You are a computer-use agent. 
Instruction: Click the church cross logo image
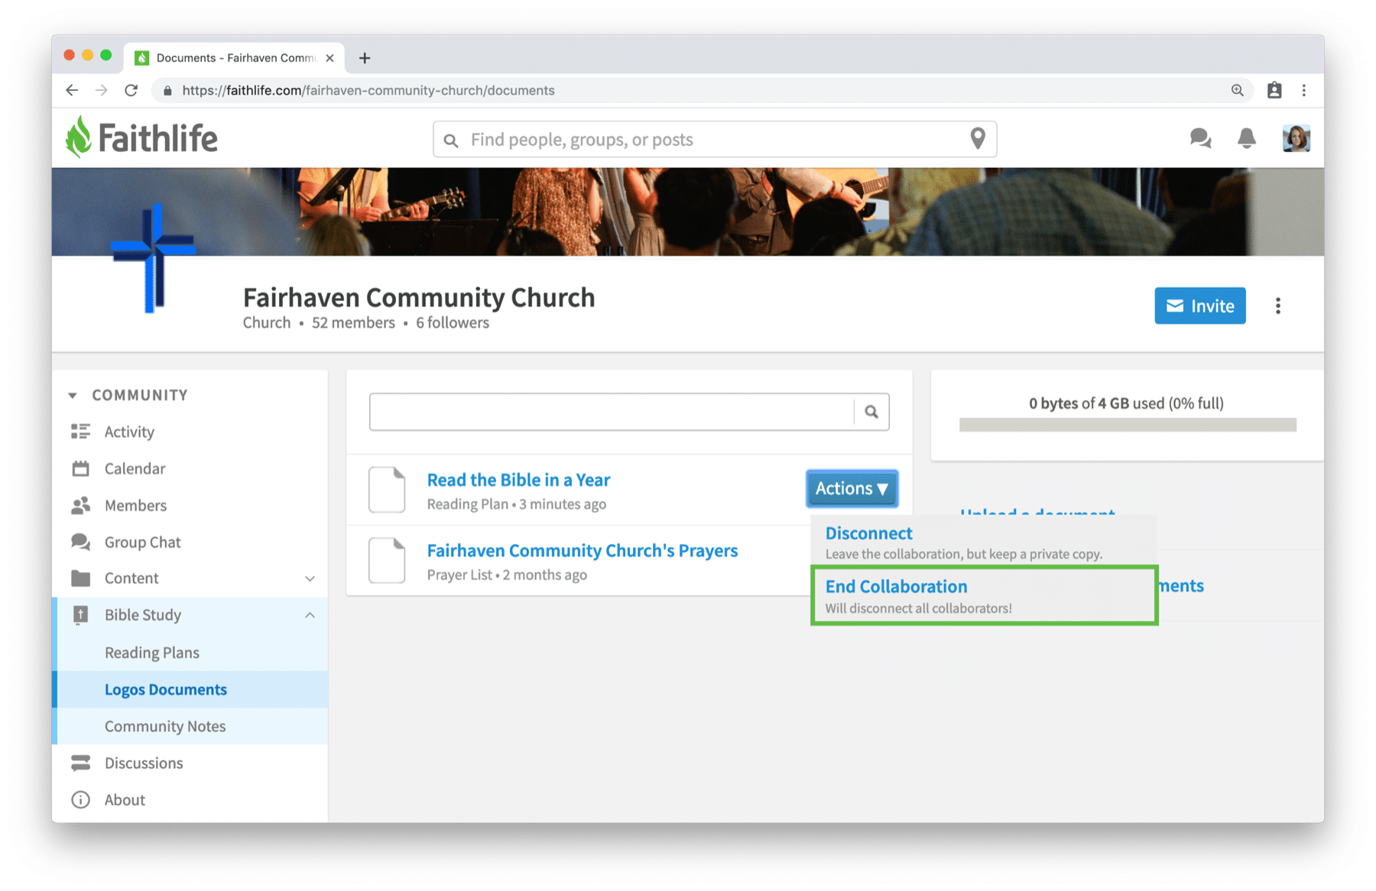click(154, 258)
